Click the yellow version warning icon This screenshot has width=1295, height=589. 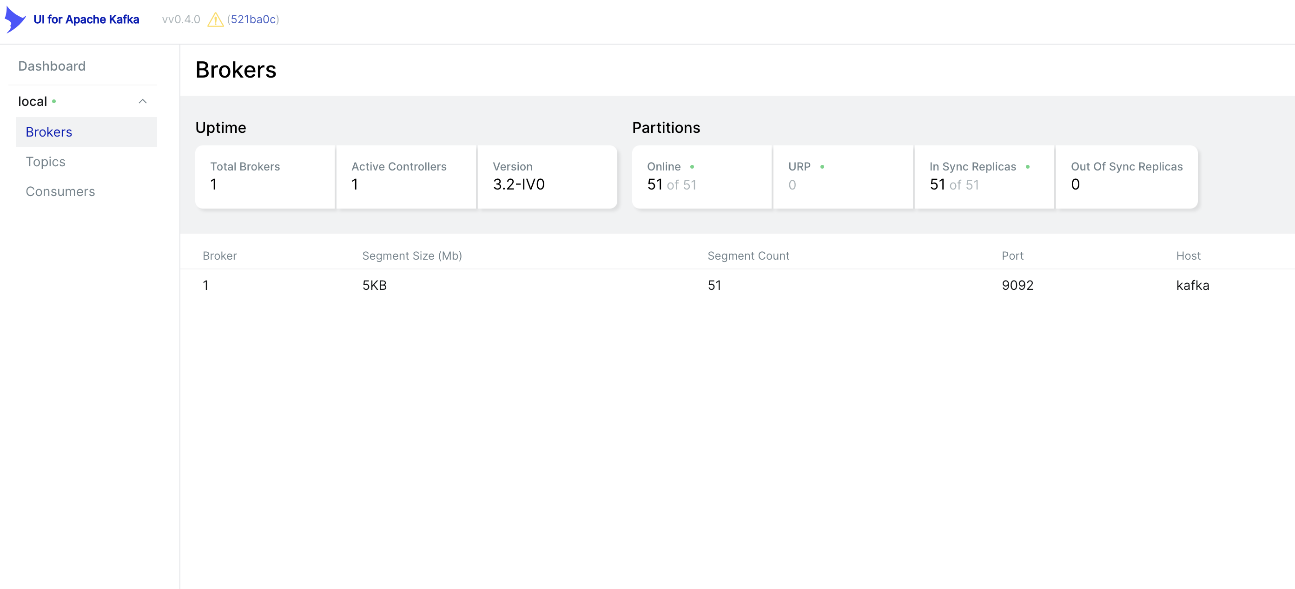tap(215, 20)
